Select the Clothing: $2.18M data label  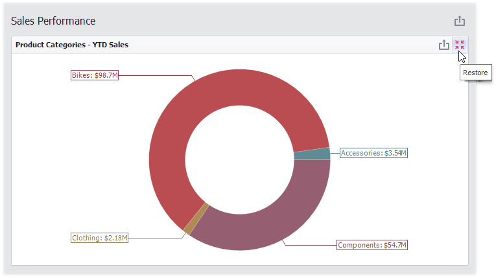pos(100,238)
